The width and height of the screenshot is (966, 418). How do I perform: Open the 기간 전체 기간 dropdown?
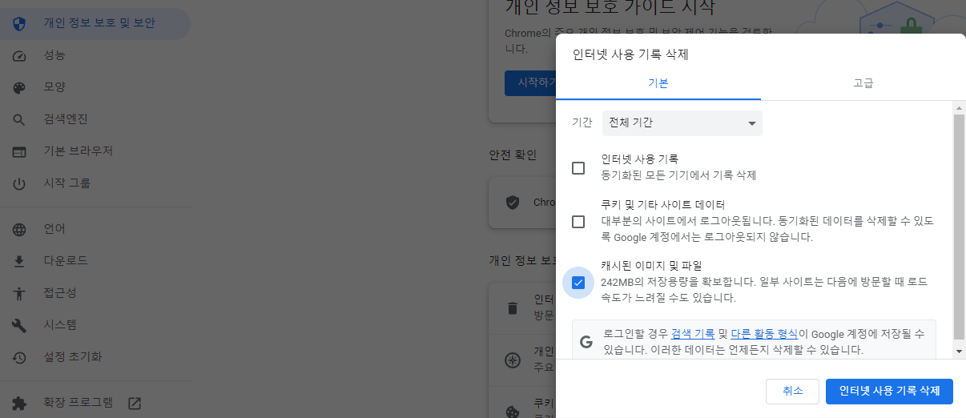(682, 123)
